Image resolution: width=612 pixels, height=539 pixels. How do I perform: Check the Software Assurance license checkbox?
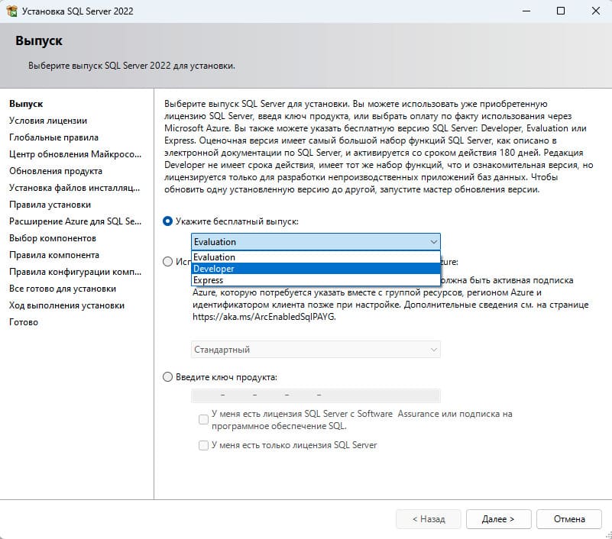pos(203,419)
